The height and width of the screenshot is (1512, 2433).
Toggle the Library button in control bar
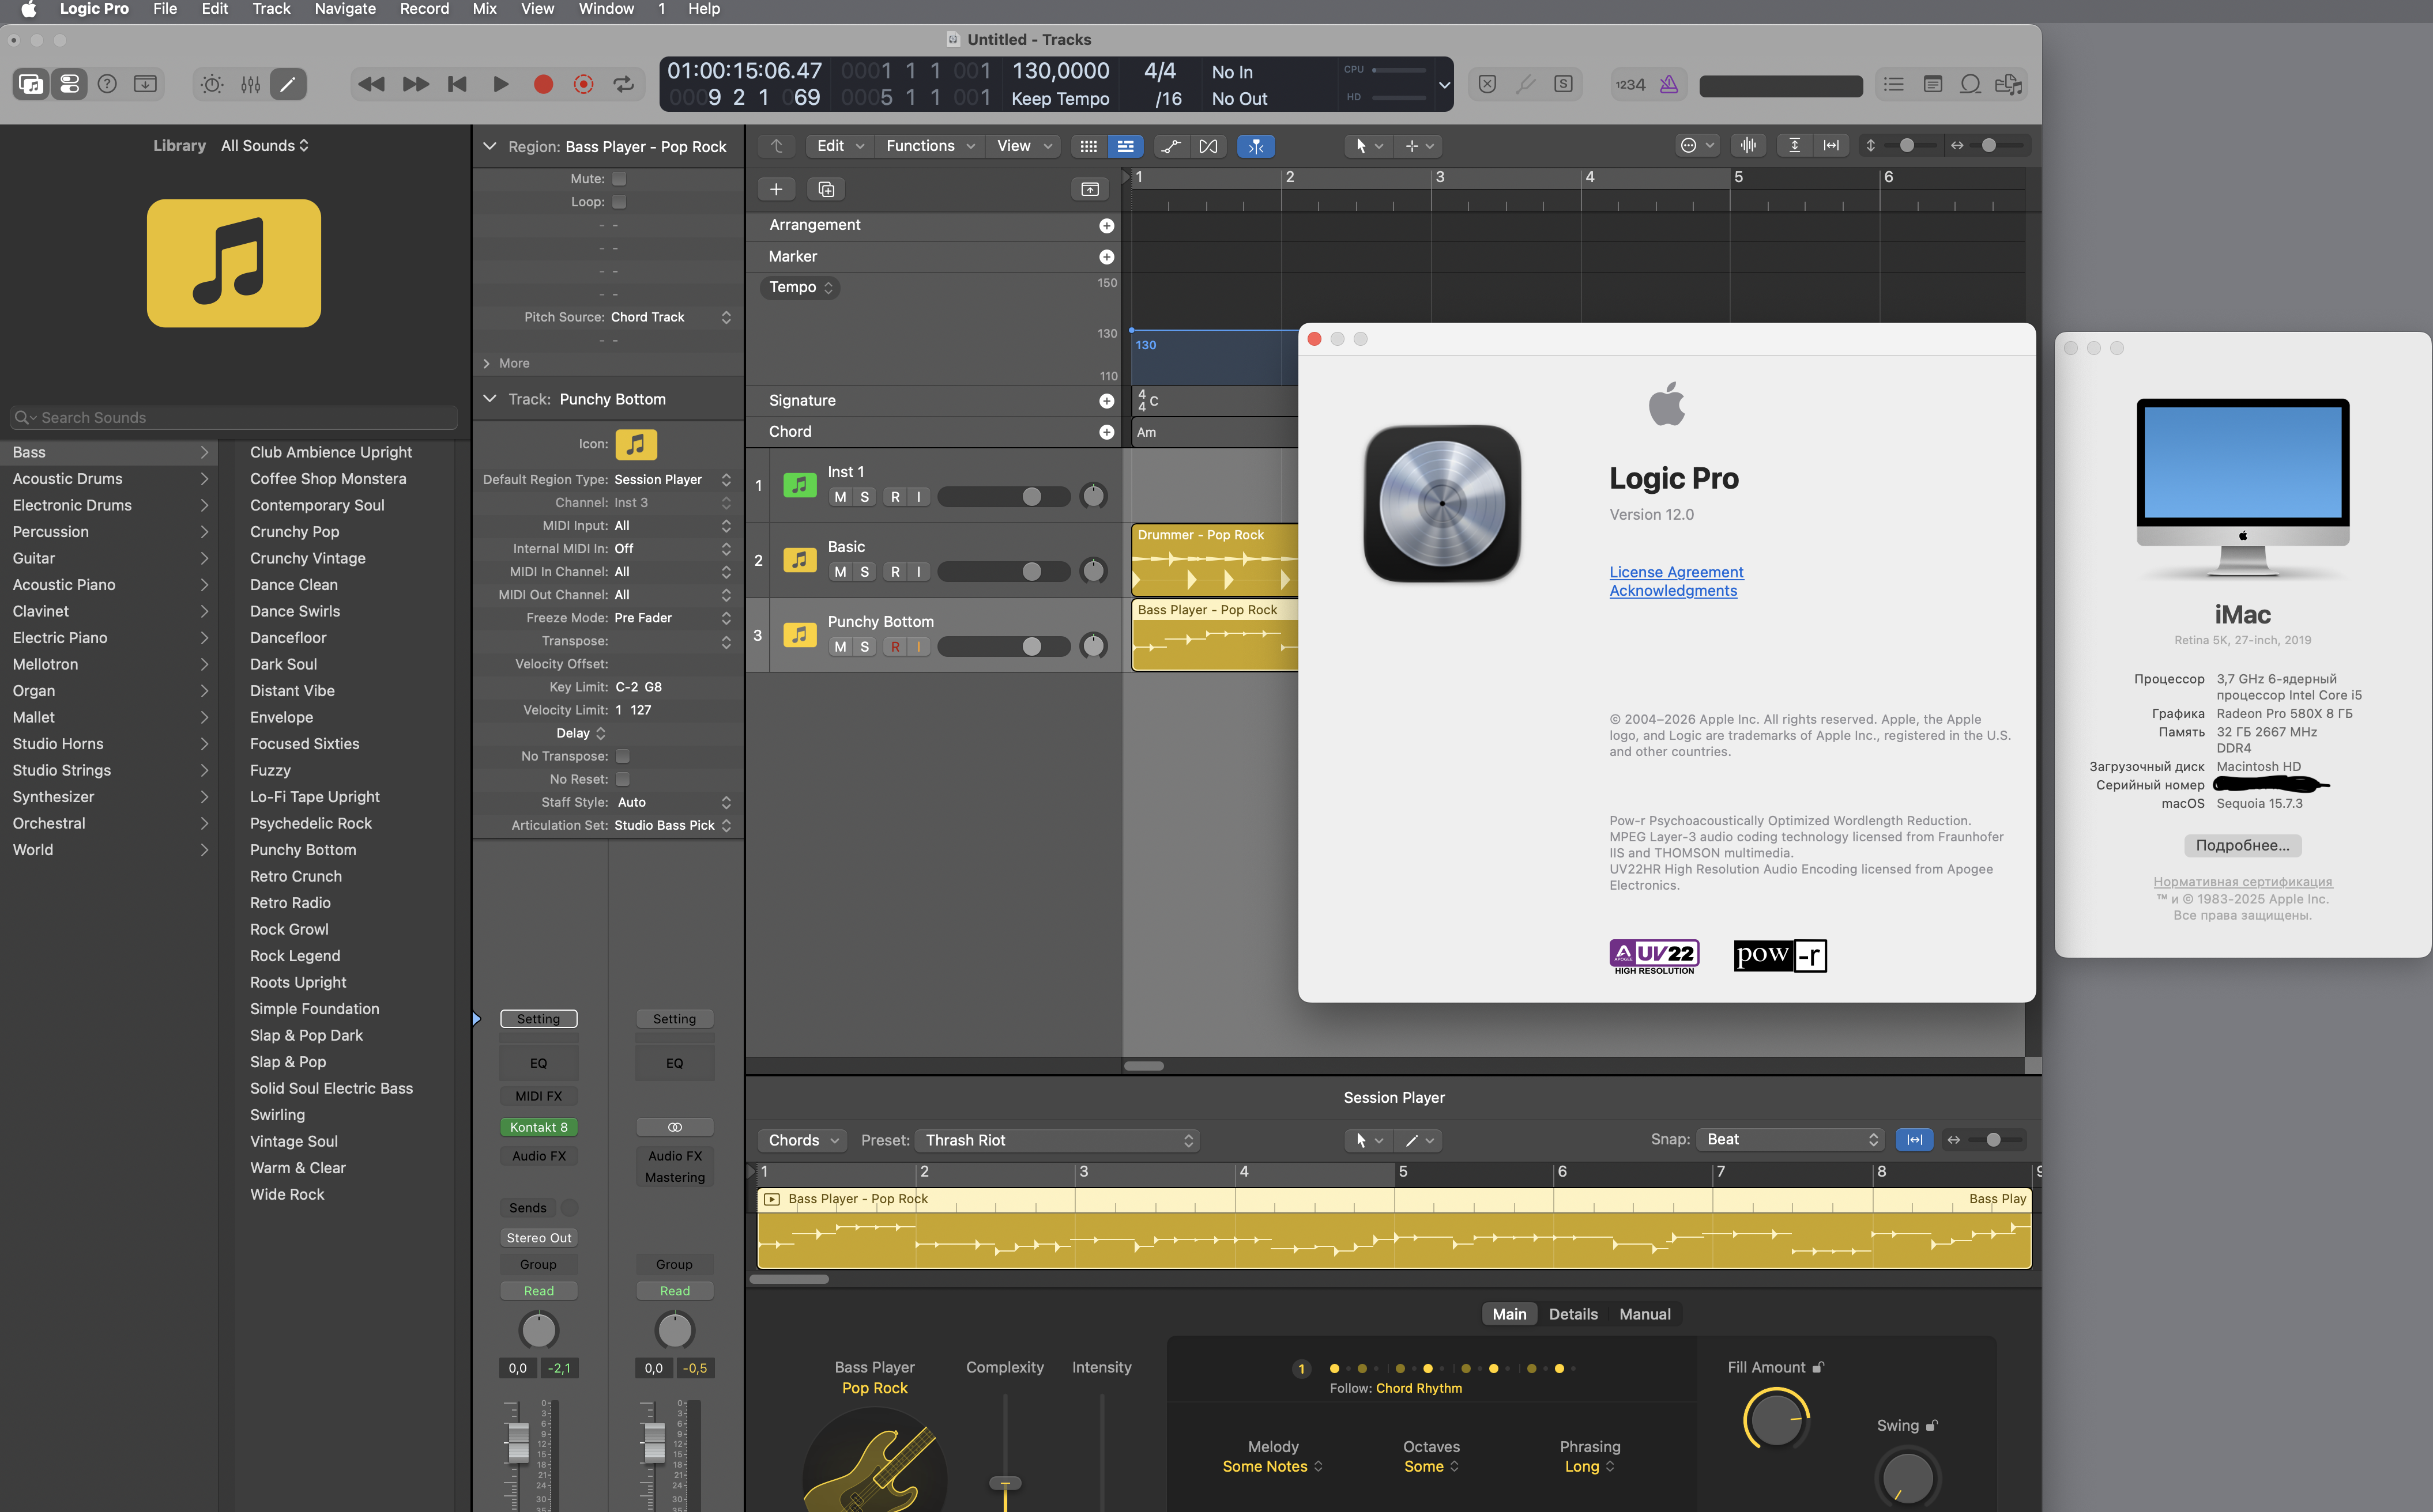(31, 85)
